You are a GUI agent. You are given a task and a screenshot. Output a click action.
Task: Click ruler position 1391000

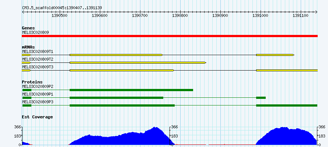click(261, 15)
